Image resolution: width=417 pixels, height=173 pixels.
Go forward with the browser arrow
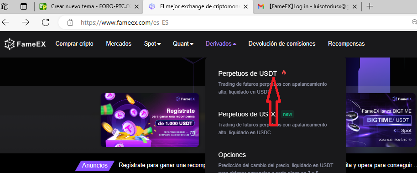pos(26,22)
